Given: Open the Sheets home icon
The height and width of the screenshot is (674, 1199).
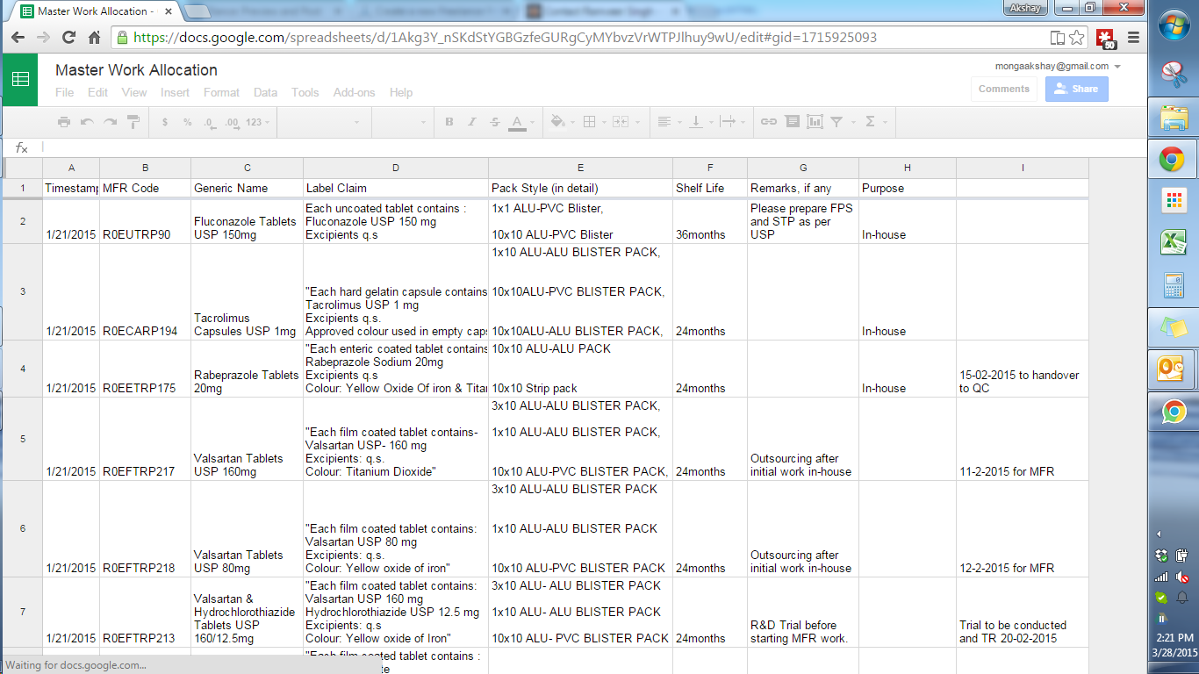Looking at the screenshot, I should click(x=20, y=79).
